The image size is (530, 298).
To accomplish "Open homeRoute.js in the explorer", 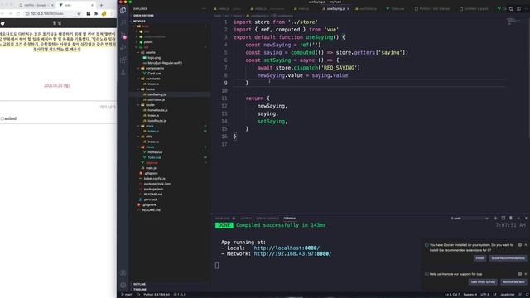I will click(157, 110).
